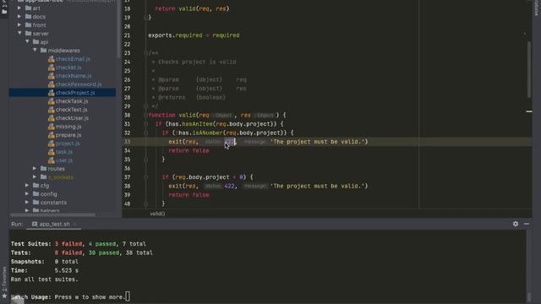Click the docs folder icon

click(x=28, y=17)
